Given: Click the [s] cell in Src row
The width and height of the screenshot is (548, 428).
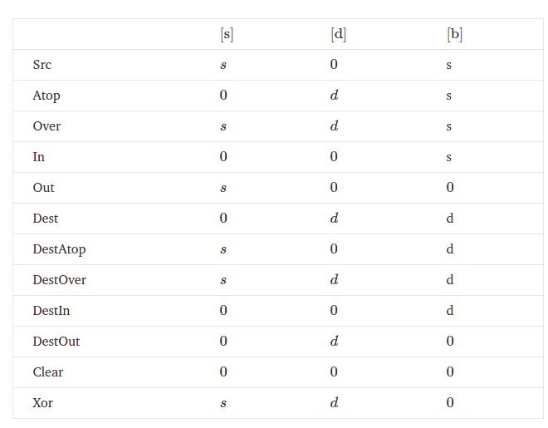Looking at the screenshot, I should click(223, 65).
